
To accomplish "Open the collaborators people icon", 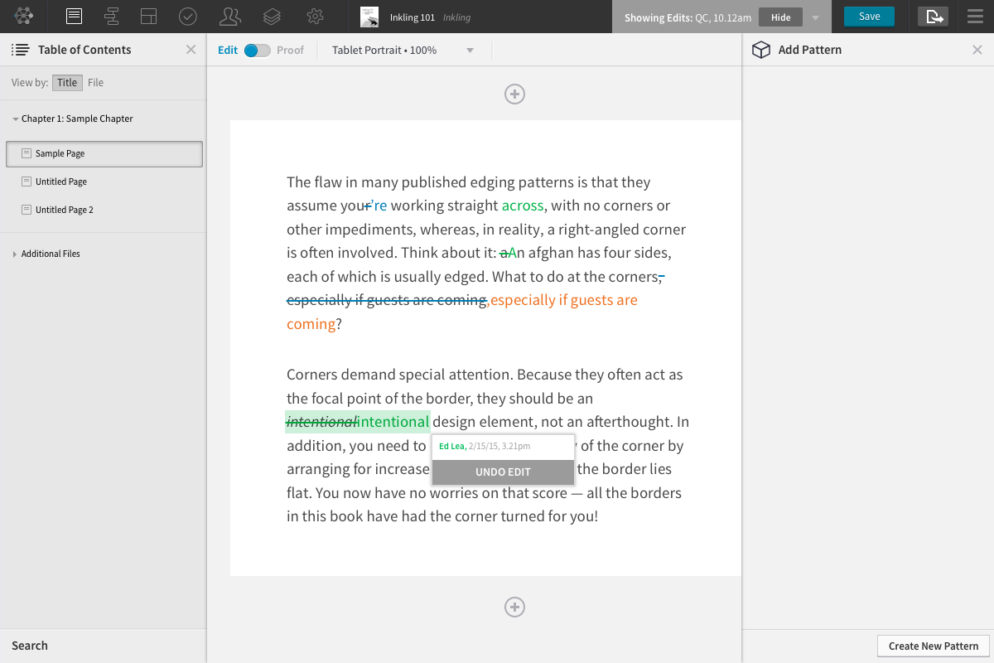I will point(231,16).
